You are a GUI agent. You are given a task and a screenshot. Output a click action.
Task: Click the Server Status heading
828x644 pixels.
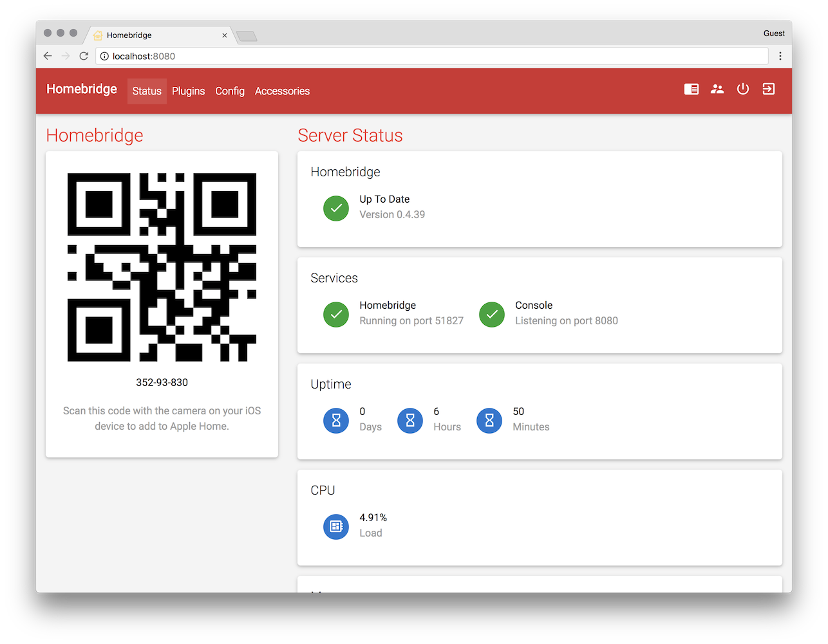[350, 136]
